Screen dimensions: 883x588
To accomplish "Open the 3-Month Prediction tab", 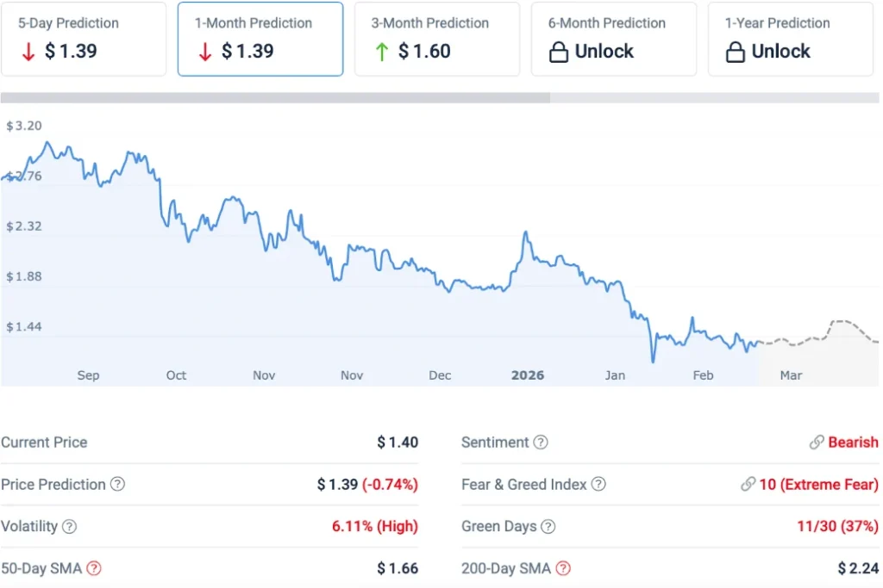I will coord(436,39).
